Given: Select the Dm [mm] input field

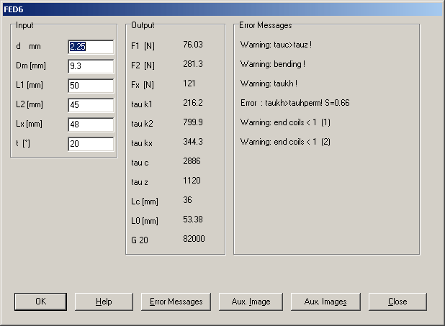Looking at the screenshot, I should click(91, 66).
